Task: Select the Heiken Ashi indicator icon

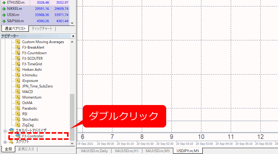Action: (18, 70)
